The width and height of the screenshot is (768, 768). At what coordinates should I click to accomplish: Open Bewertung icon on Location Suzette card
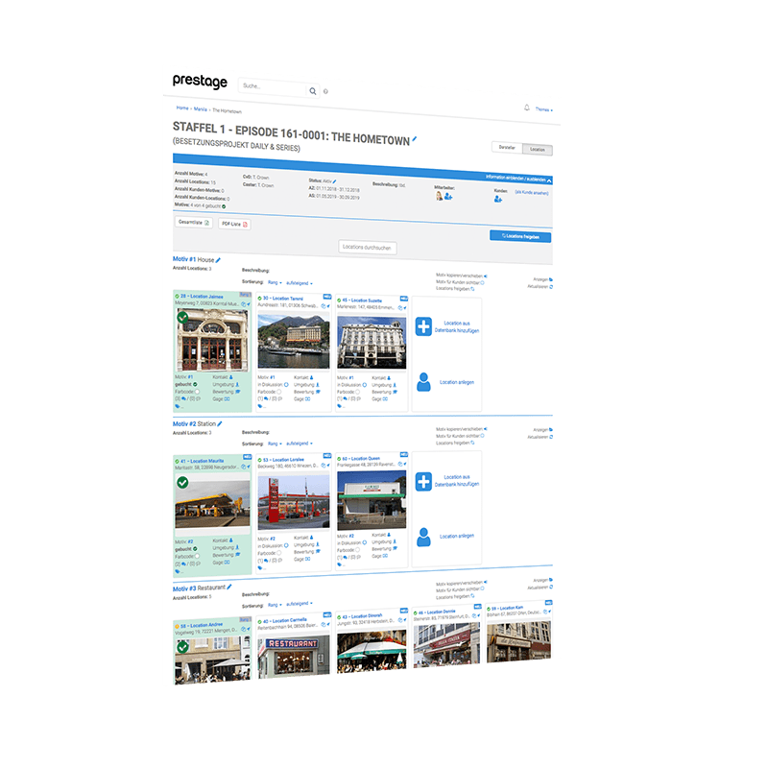395,392
